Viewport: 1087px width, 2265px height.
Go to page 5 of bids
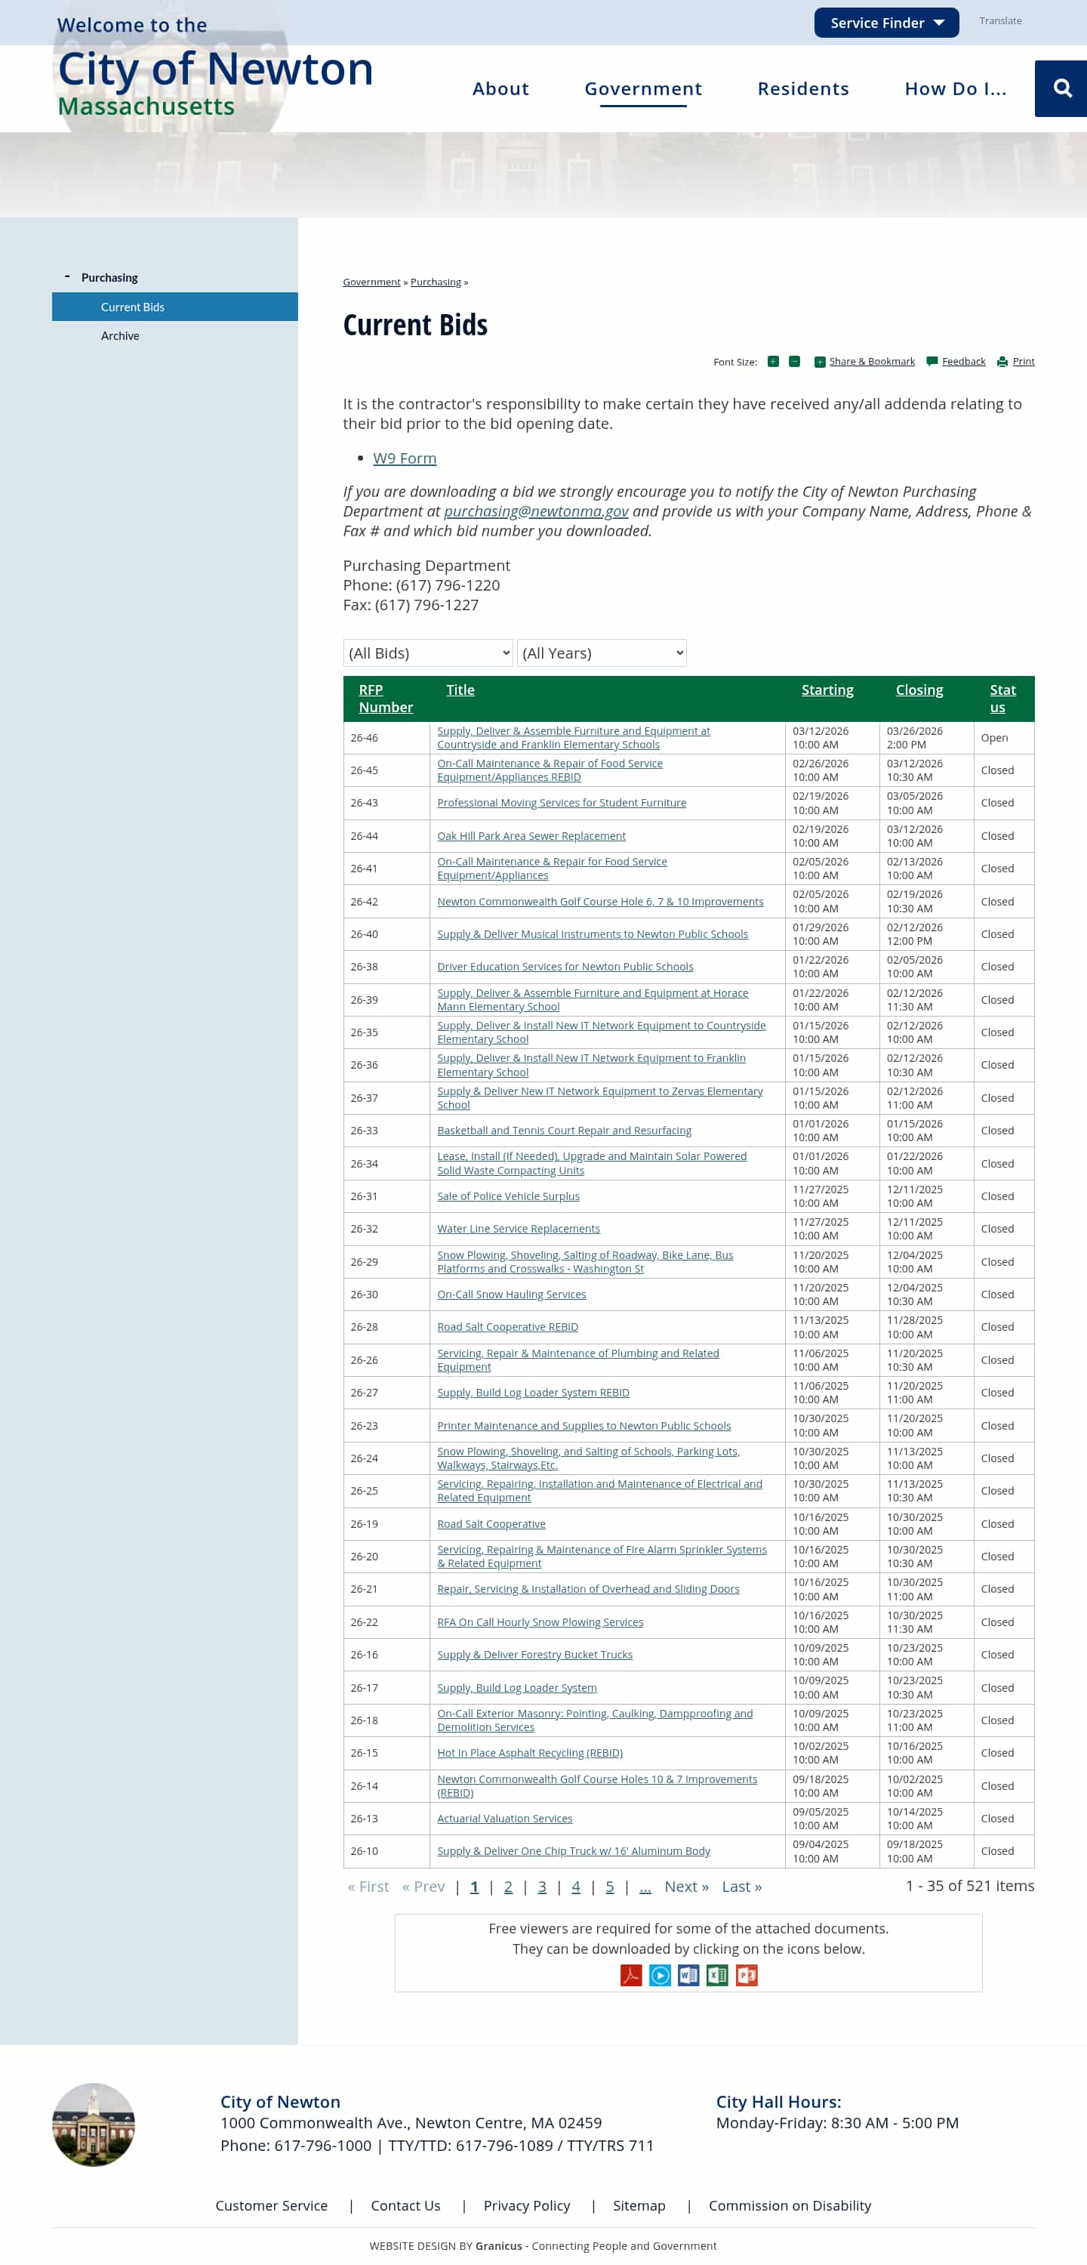click(x=610, y=1886)
